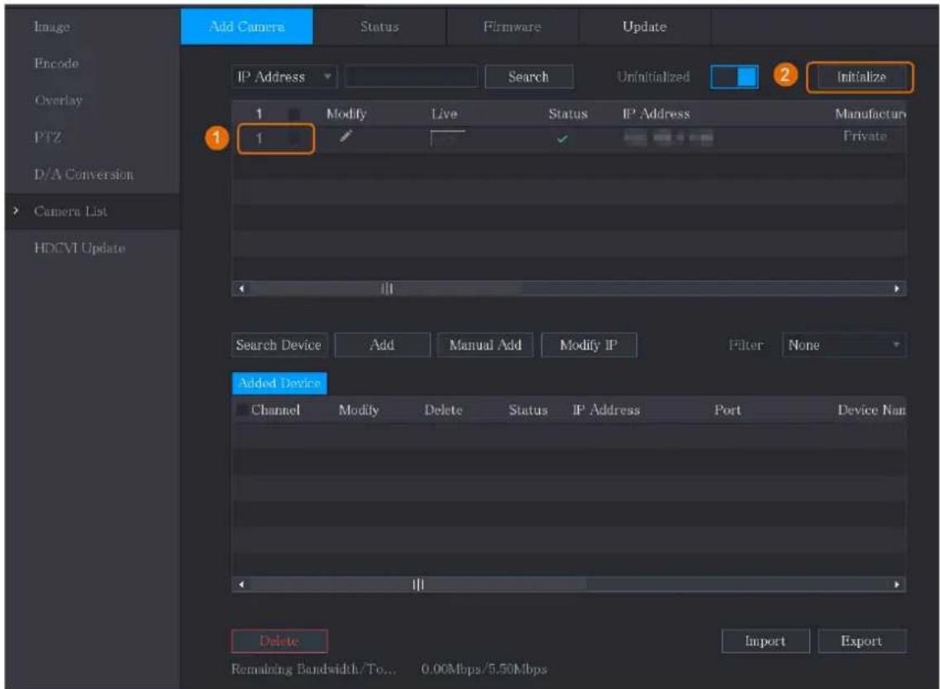
Task: Click the right arrow of upper table scrollbar
Action: point(897,288)
